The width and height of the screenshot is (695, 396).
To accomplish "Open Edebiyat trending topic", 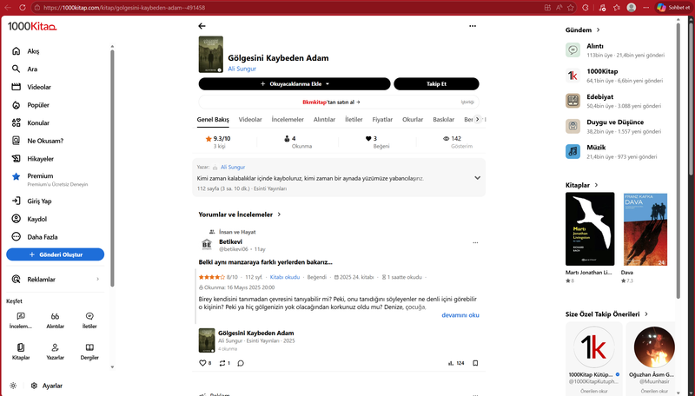I will (x=600, y=97).
